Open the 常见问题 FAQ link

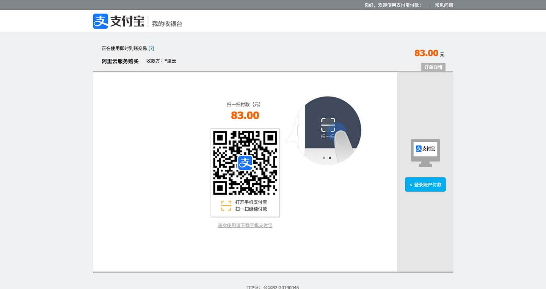[x=444, y=5]
